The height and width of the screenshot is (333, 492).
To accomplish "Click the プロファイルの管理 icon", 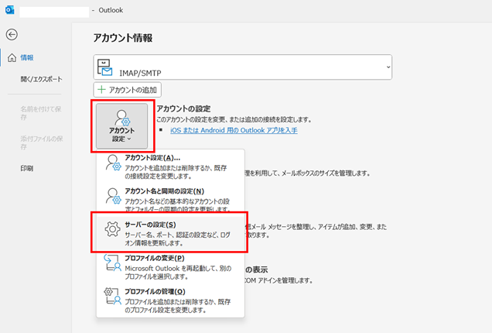I will click(x=111, y=297).
